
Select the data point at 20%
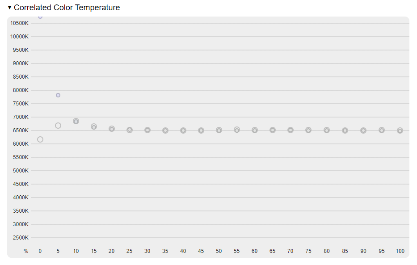coord(112,129)
